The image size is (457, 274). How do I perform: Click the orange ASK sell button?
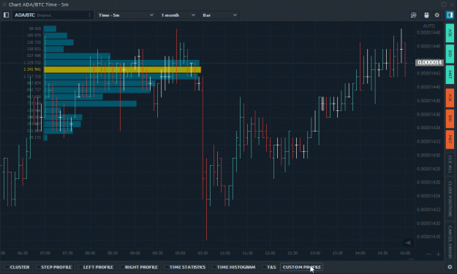[x=450, y=98]
